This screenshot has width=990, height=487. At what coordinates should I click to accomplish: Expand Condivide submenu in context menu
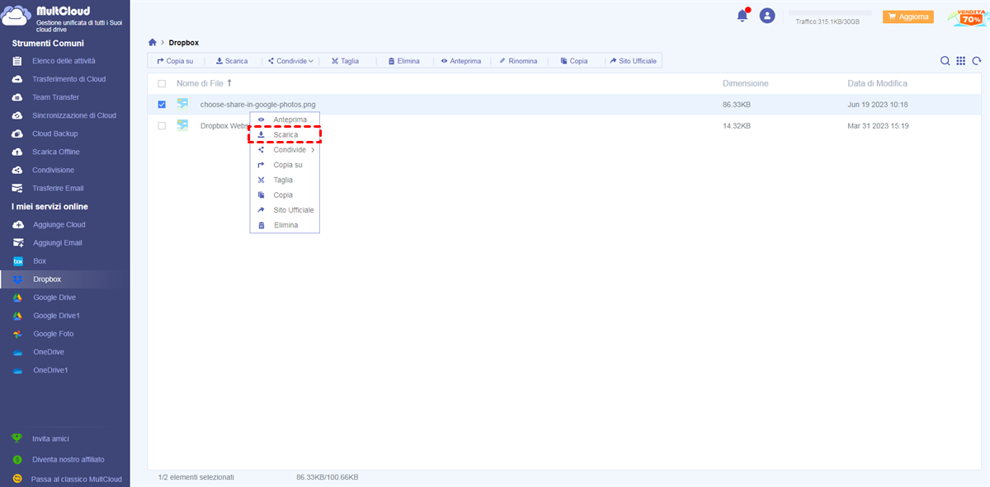(285, 150)
